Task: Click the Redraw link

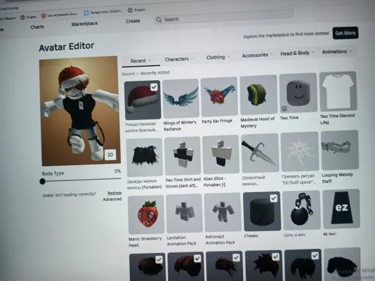Action: point(115,193)
